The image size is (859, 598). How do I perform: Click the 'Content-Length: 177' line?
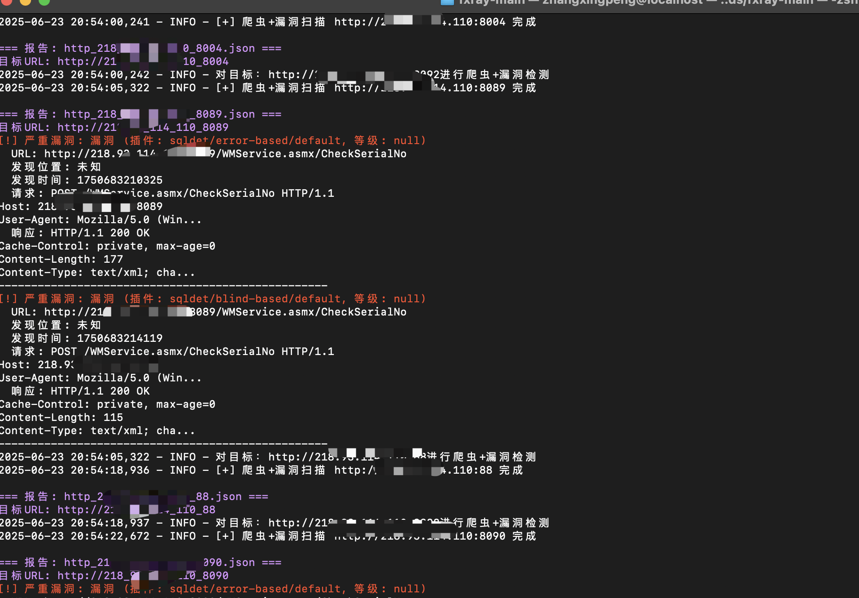[x=62, y=259]
